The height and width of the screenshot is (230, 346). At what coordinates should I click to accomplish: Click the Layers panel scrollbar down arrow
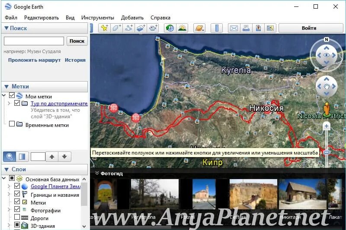84,226
